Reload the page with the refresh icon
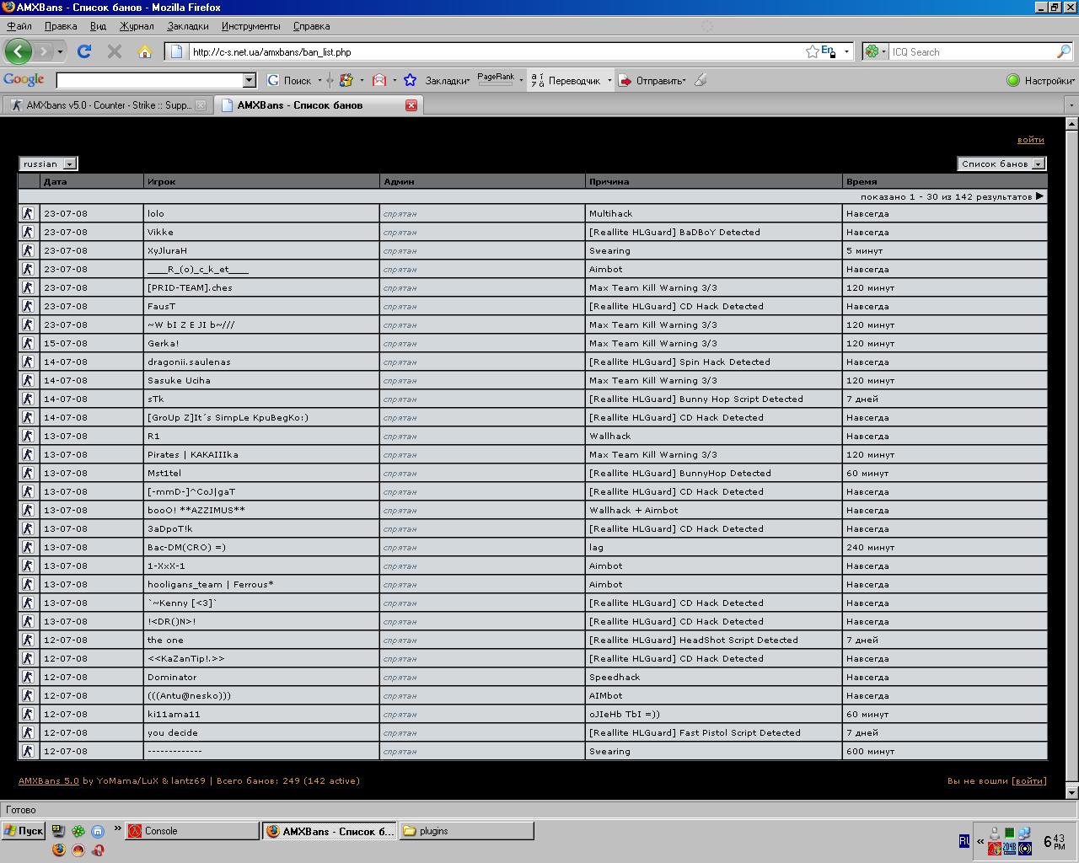The width and height of the screenshot is (1079, 863). click(x=83, y=51)
